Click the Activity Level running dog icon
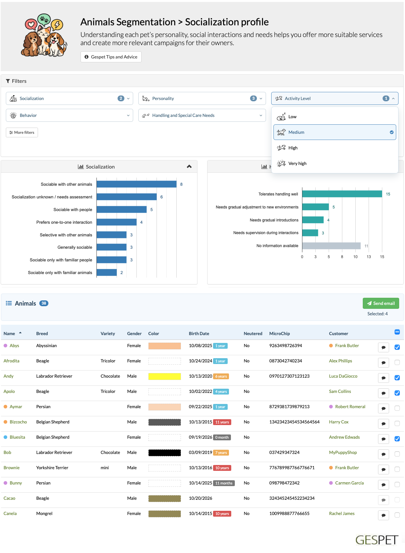 (x=279, y=98)
